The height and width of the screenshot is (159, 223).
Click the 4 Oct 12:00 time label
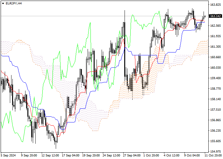[172, 156]
